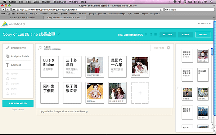
Task: Select the 因為太聰明 card in side panel
Action: coord(203,75)
